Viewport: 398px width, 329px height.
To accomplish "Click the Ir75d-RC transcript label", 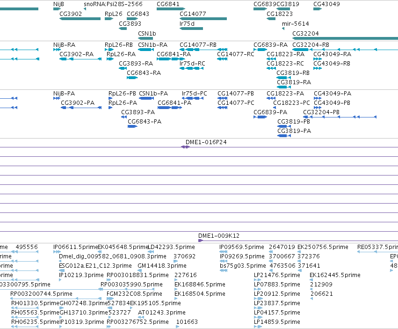I will click(192, 64).
